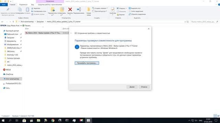Click the 'Журнал' history command
The height and width of the screenshot is (123, 220).
[121, 14]
